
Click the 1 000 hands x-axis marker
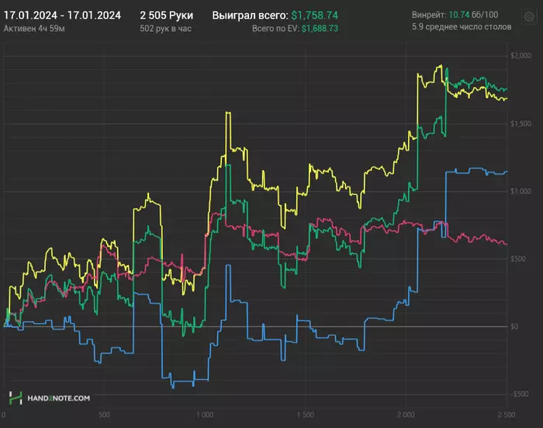206,416
